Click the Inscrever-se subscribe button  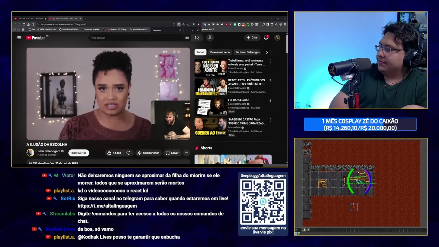coord(79,153)
